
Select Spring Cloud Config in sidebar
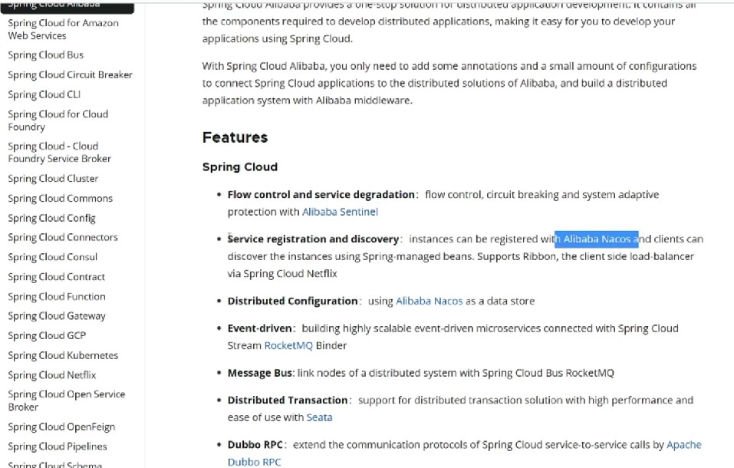coord(51,218)
